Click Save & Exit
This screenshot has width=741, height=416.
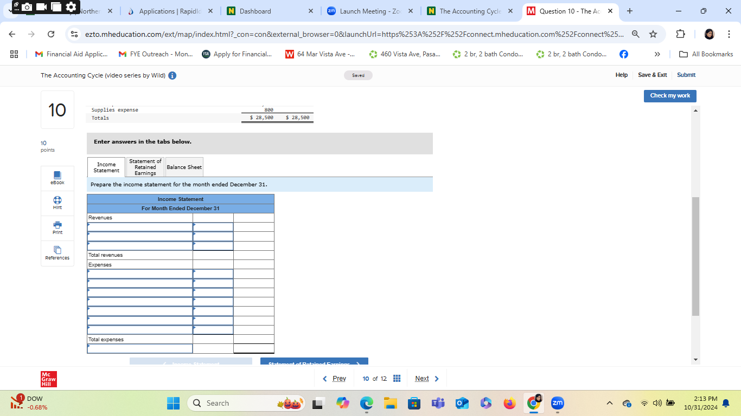coord(653,75)
